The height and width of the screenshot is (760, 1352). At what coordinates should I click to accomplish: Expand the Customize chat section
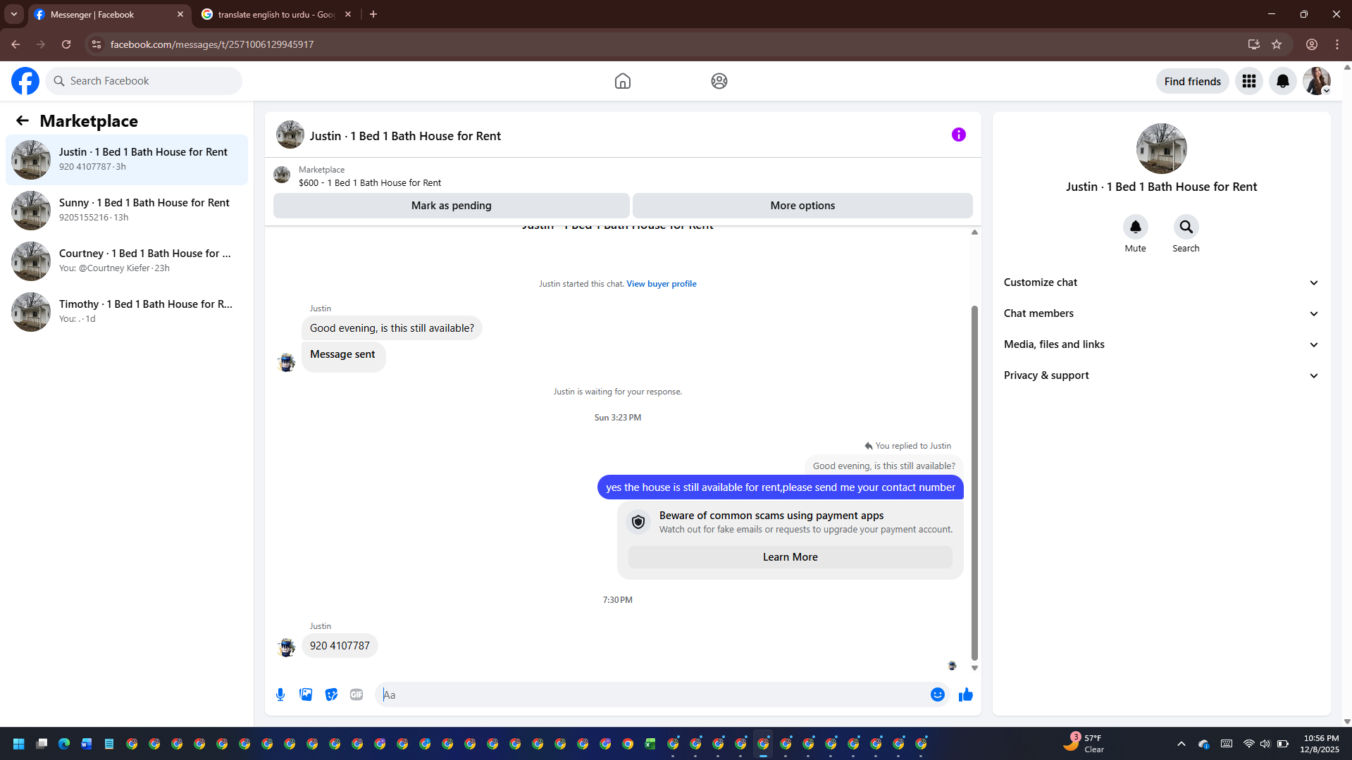pyautogui.click(x=1161, y=282)
